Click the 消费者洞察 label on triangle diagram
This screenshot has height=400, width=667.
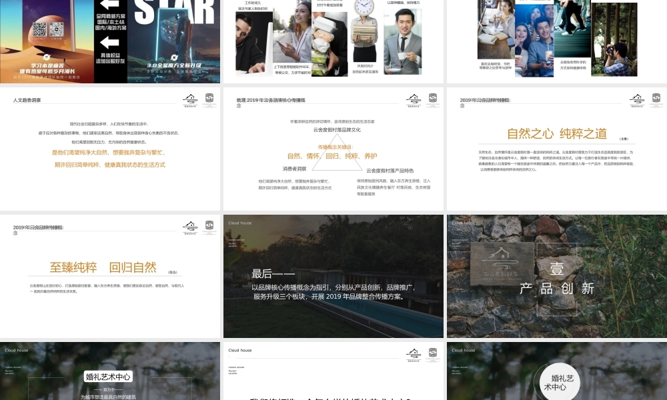click(x=294, y=169)
